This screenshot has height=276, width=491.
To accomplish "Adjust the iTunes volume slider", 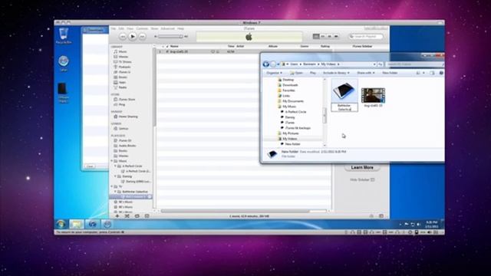I will click(170, 37).
